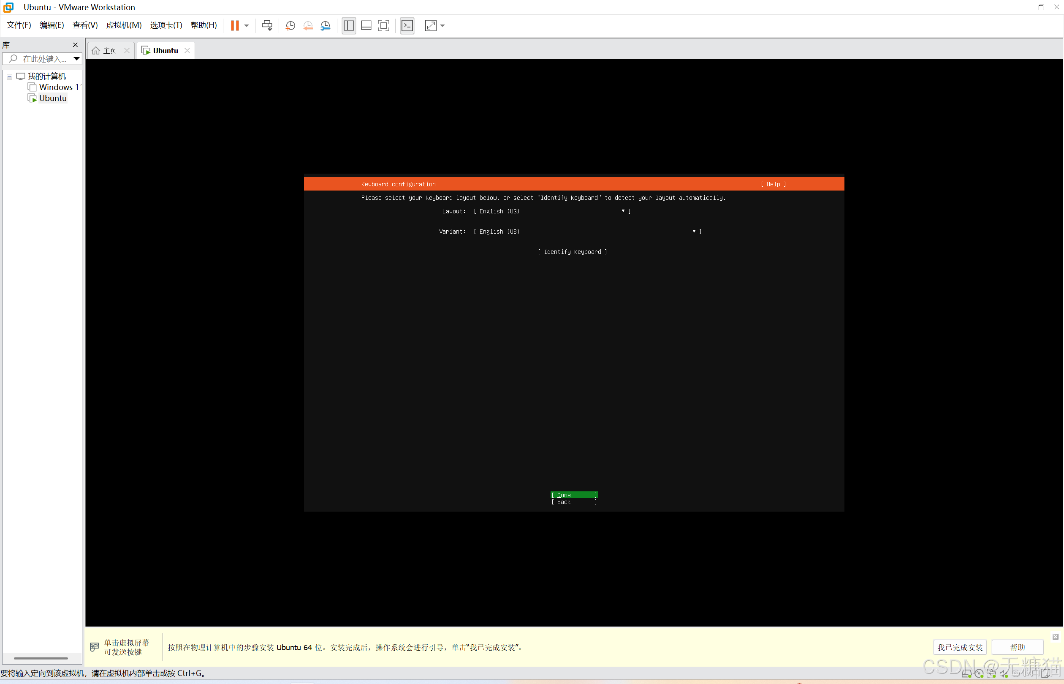Click the green Done button
Image resolution: width=1064 pixels, height=684 pixels.
coord(573,495)
